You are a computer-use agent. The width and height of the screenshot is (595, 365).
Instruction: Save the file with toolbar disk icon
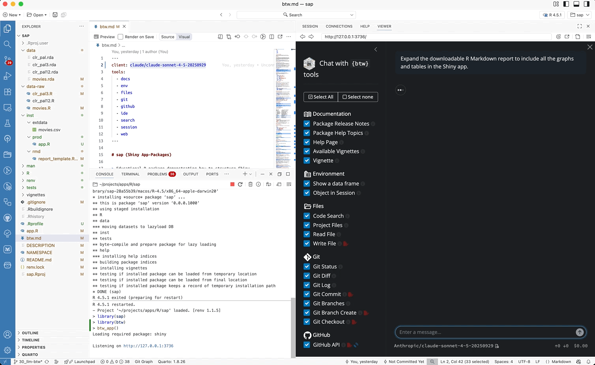point(55,15)
